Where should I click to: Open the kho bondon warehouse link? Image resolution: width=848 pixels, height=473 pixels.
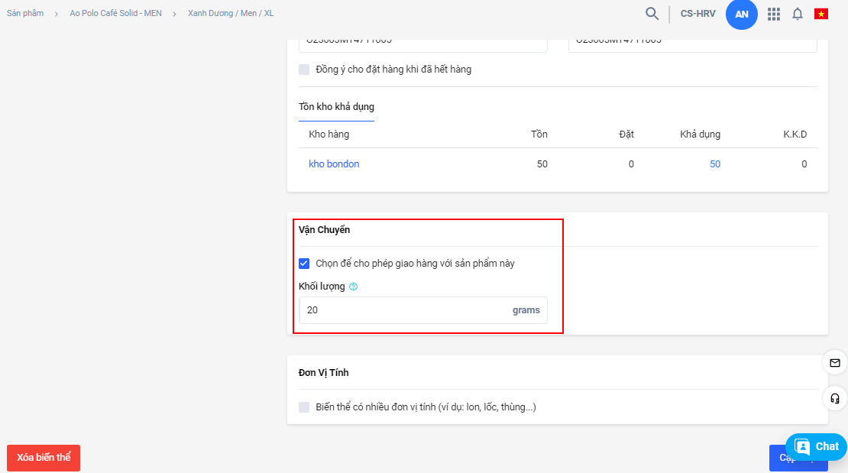pos(334,164)
